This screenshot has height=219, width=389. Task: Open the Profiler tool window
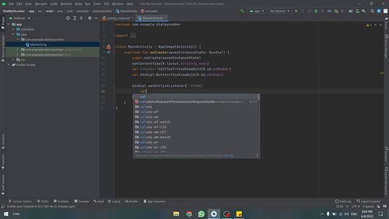pos(131,201)
